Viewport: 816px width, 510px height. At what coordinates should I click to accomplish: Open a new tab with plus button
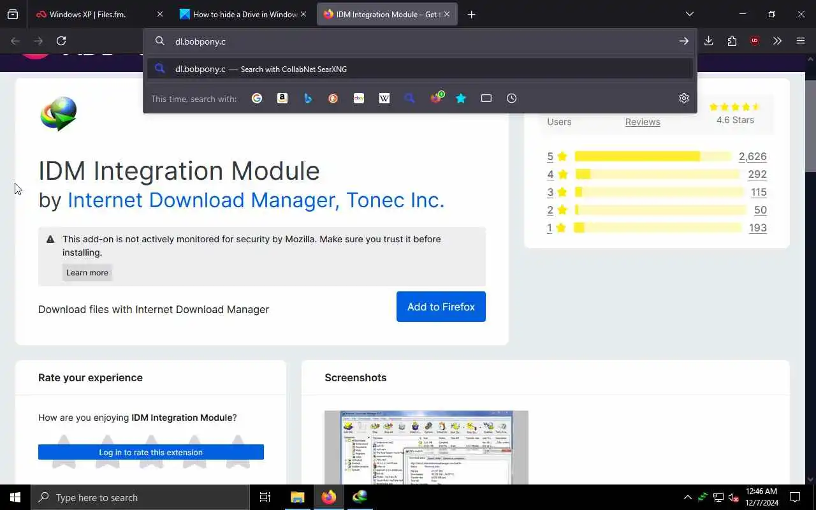tap(471, 14)
